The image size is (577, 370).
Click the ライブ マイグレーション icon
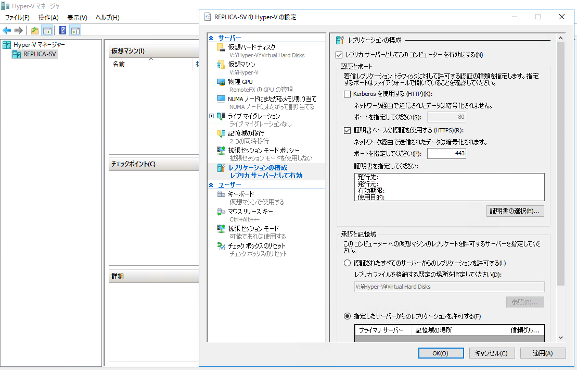click(221, 116)
